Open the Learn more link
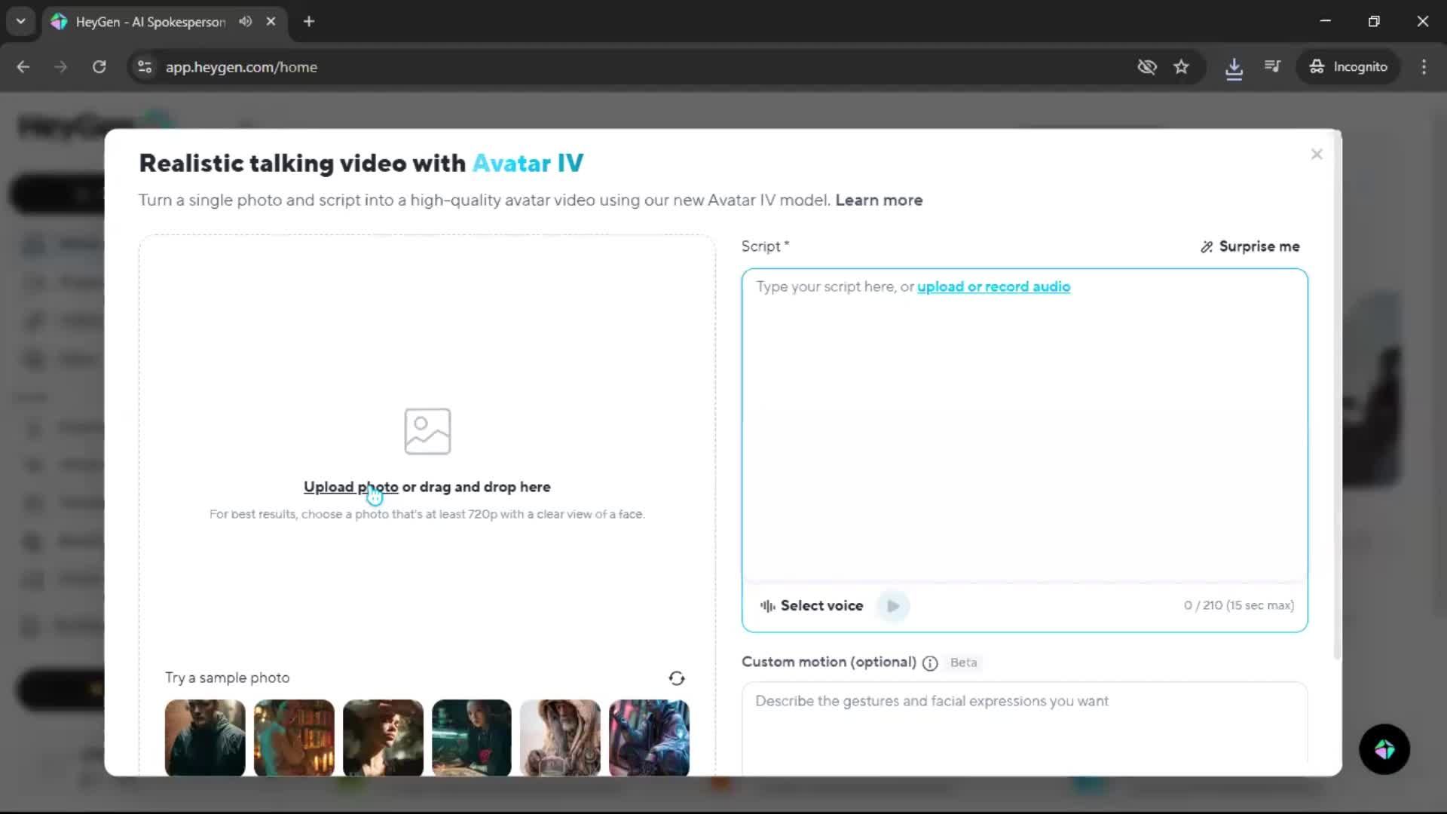Screen dimensions: 1447x814 click(879, 200)
